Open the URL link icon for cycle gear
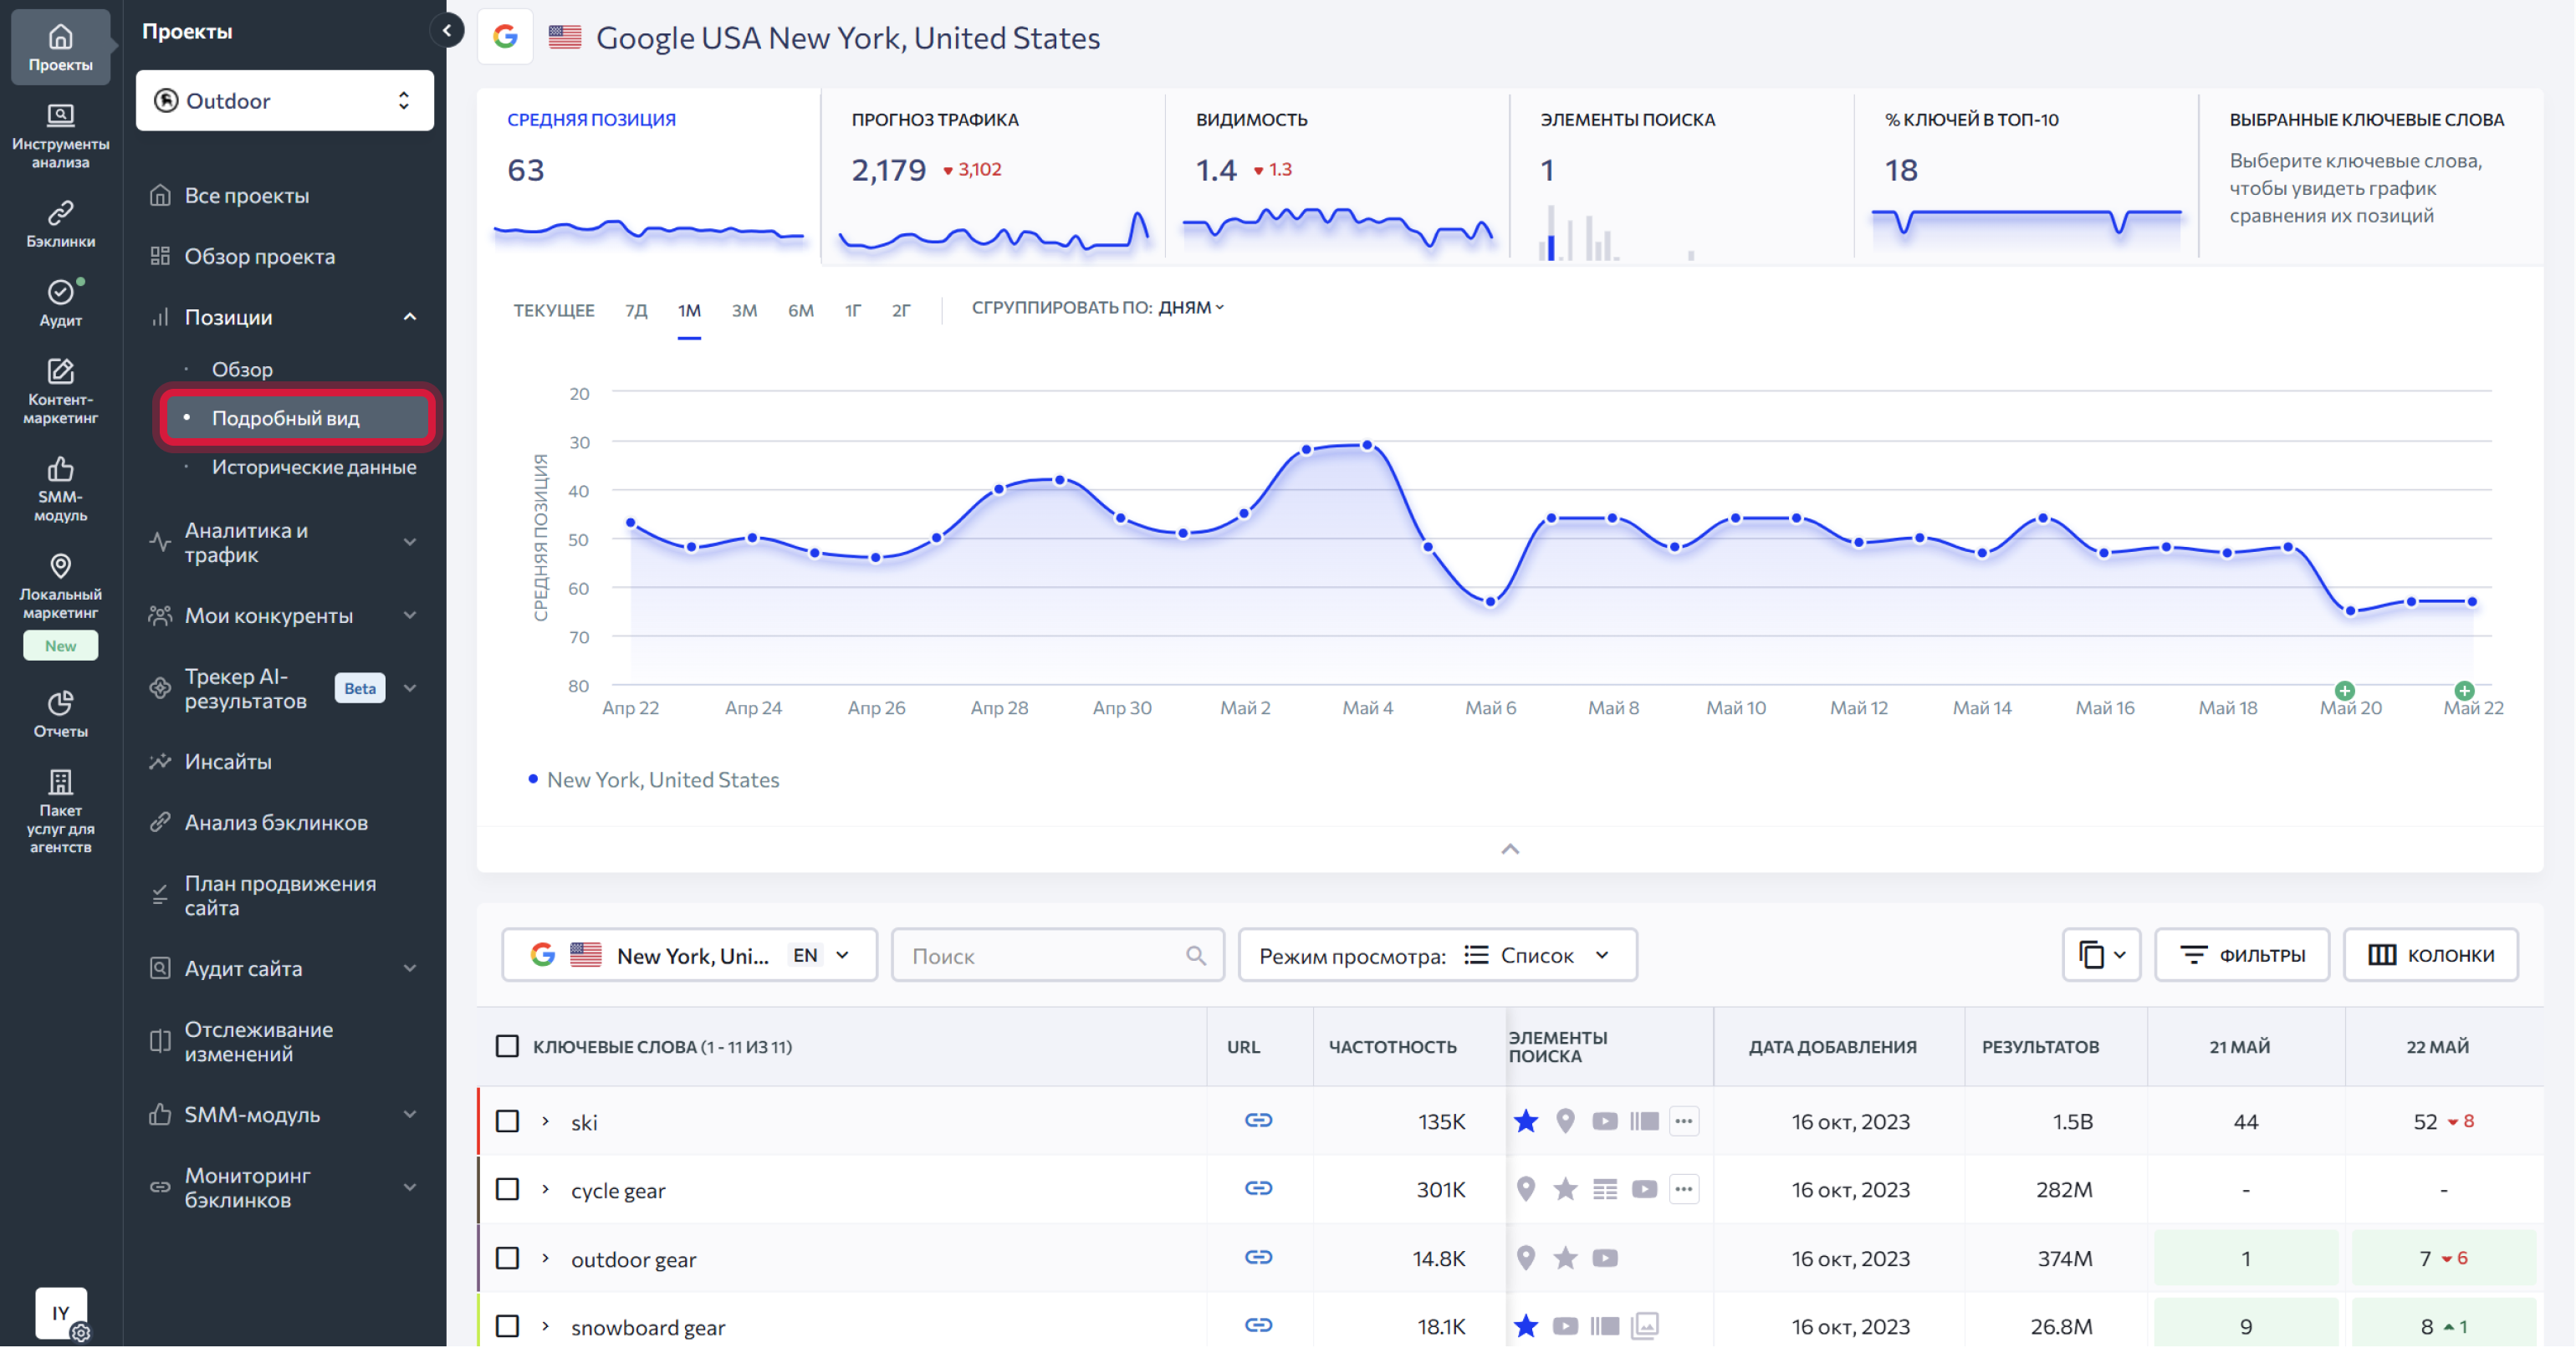Screen dimensions: 2576x1348 [x=1258, y=1188]
